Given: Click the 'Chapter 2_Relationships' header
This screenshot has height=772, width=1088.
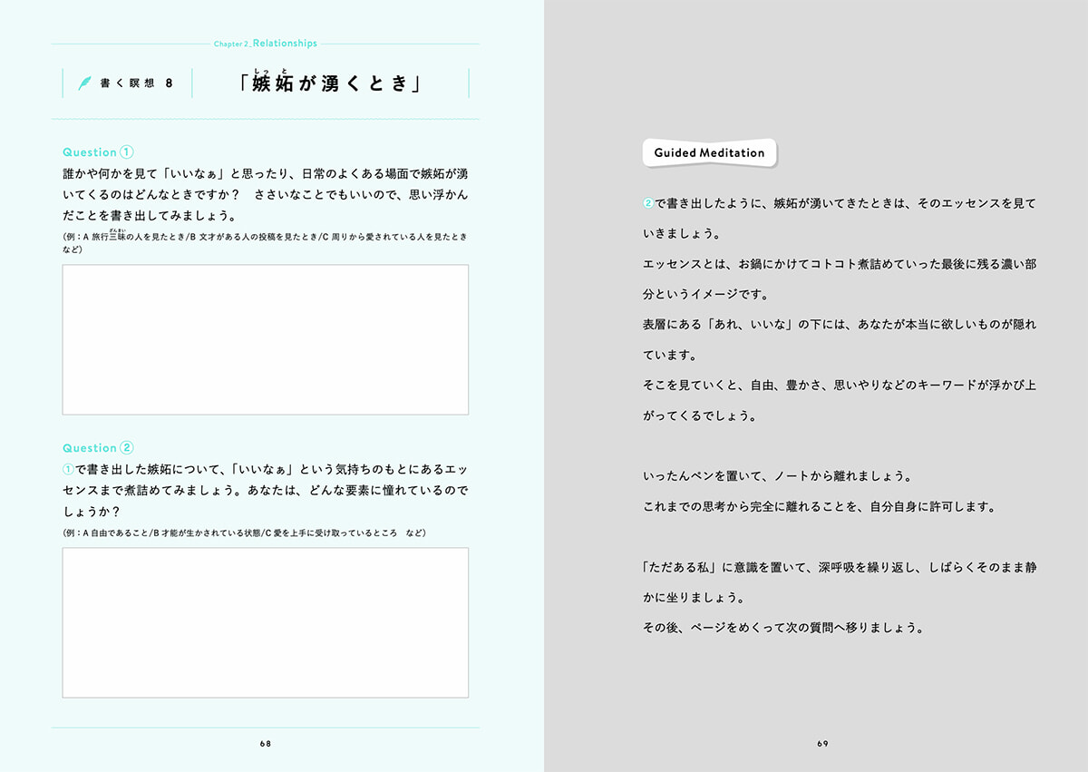Looking at the screenshot, I should pos(266,43).
